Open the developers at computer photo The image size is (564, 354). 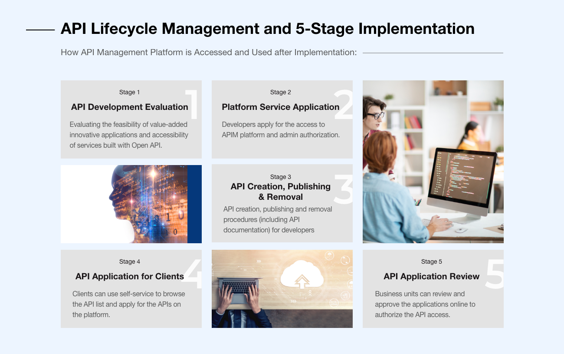pos(433,162)
